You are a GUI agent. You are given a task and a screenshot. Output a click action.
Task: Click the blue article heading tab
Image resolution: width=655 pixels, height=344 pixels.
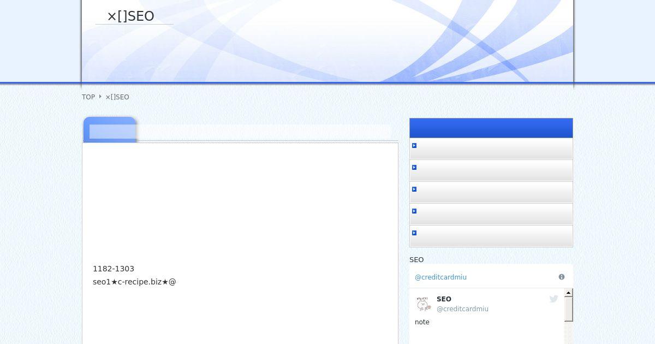click(110, 130)
